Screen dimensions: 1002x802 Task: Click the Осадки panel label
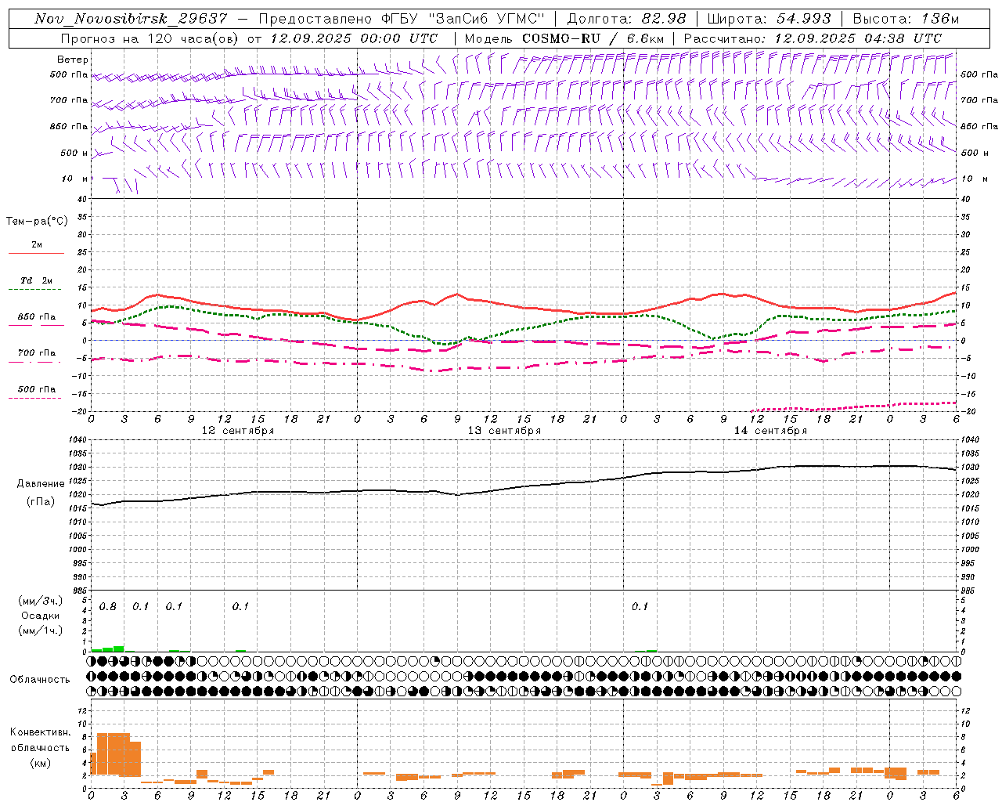tap(40, 616)
